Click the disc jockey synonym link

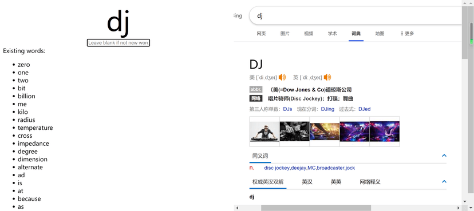tap(277, 168)
